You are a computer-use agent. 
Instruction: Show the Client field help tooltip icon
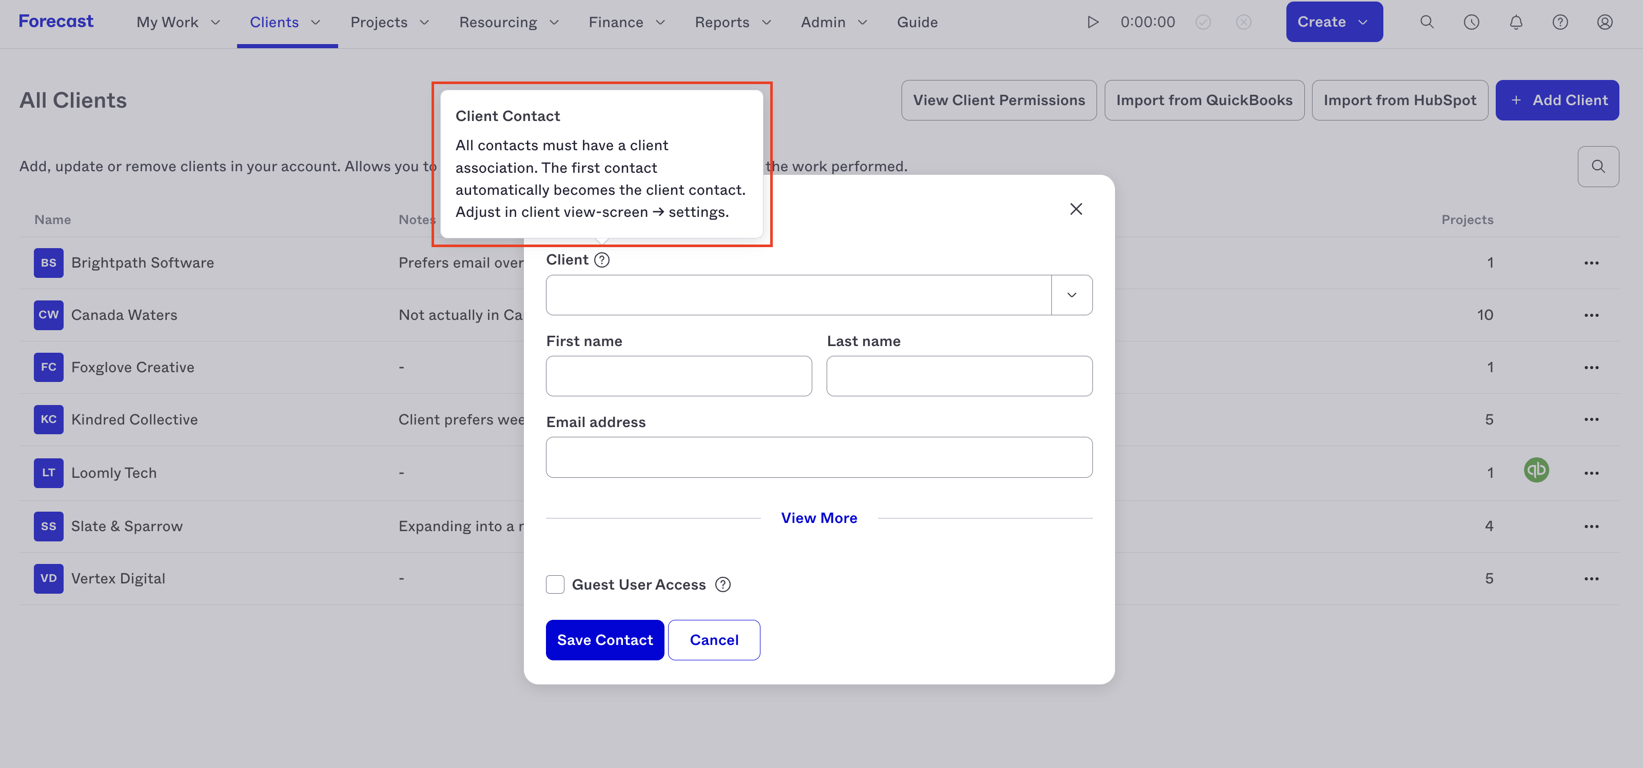click(x=601, y=260)
